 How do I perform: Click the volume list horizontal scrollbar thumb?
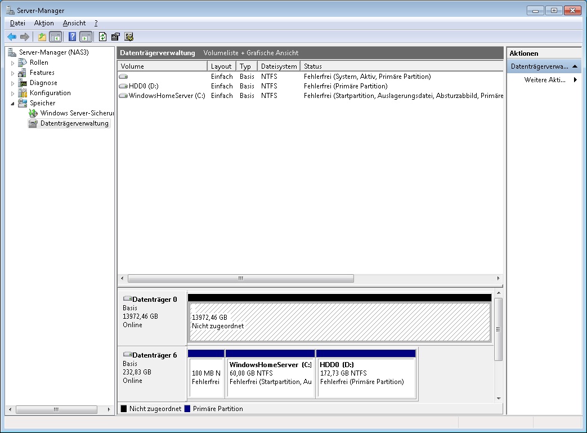click(241, 278)
